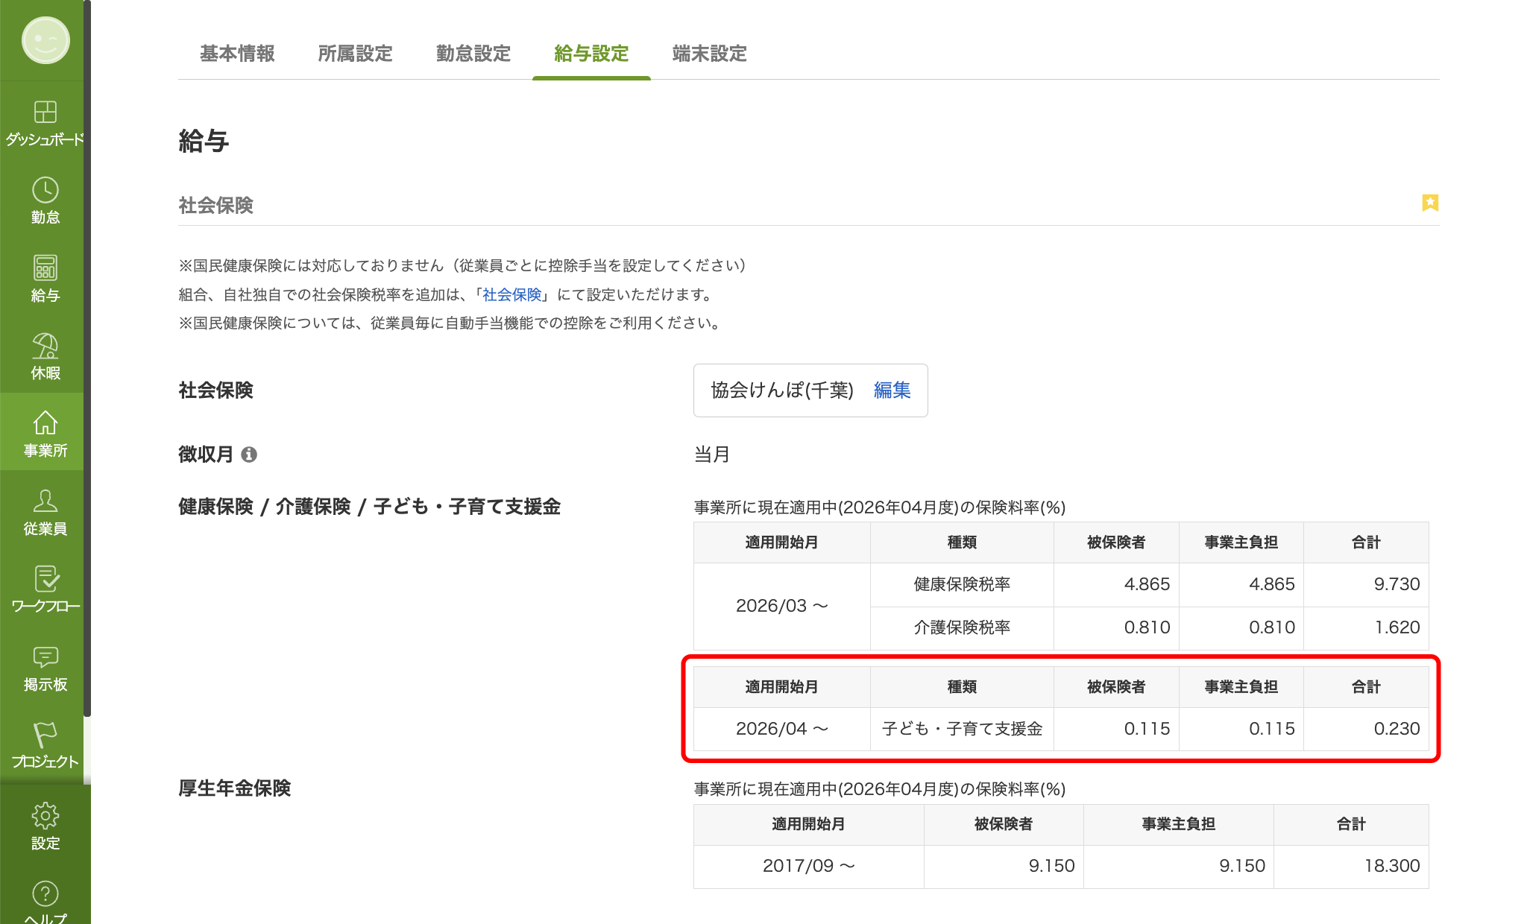1527x924 pixels.
Task: Click the ヘルプ question mark icon
Action: [45, 893]
